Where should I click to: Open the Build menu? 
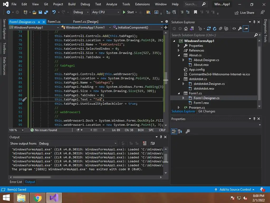(x=72, y=4)
